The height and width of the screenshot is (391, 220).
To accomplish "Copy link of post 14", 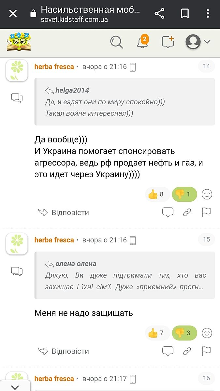I will coord(187,213).
